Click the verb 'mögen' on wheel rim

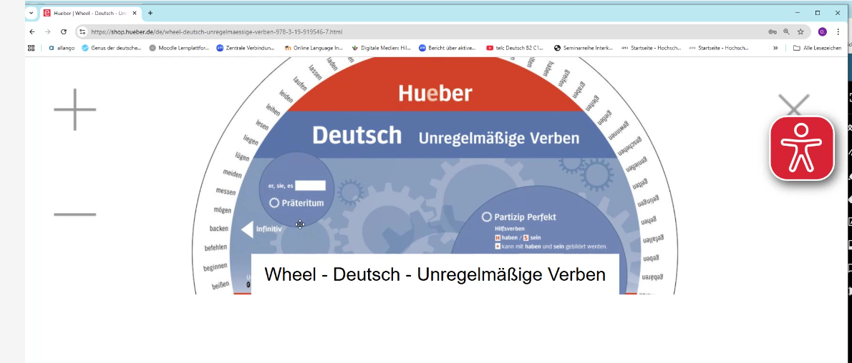pyautogui.click(x=222, y=210)
